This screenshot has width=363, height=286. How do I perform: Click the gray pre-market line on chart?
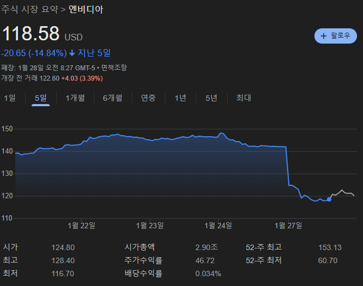342,192
